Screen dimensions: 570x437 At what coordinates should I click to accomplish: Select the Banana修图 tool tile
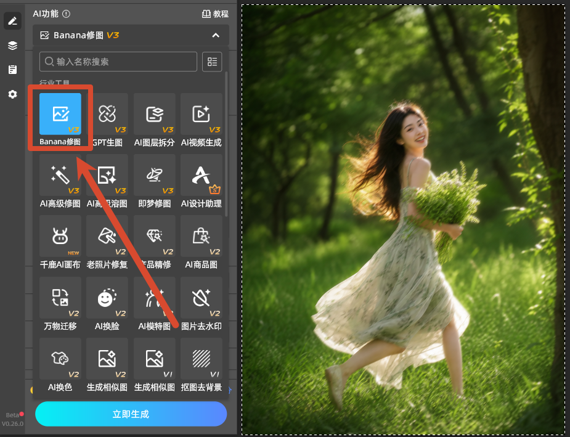coord(60,114)
